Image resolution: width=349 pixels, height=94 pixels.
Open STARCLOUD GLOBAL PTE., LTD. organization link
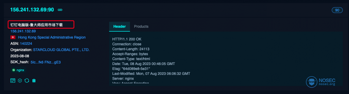click(x=61, y=50)
